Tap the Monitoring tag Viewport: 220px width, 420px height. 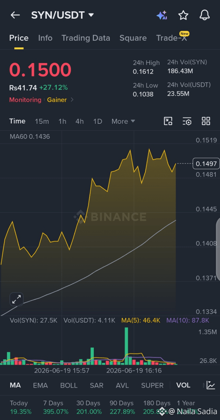point(25,100)
